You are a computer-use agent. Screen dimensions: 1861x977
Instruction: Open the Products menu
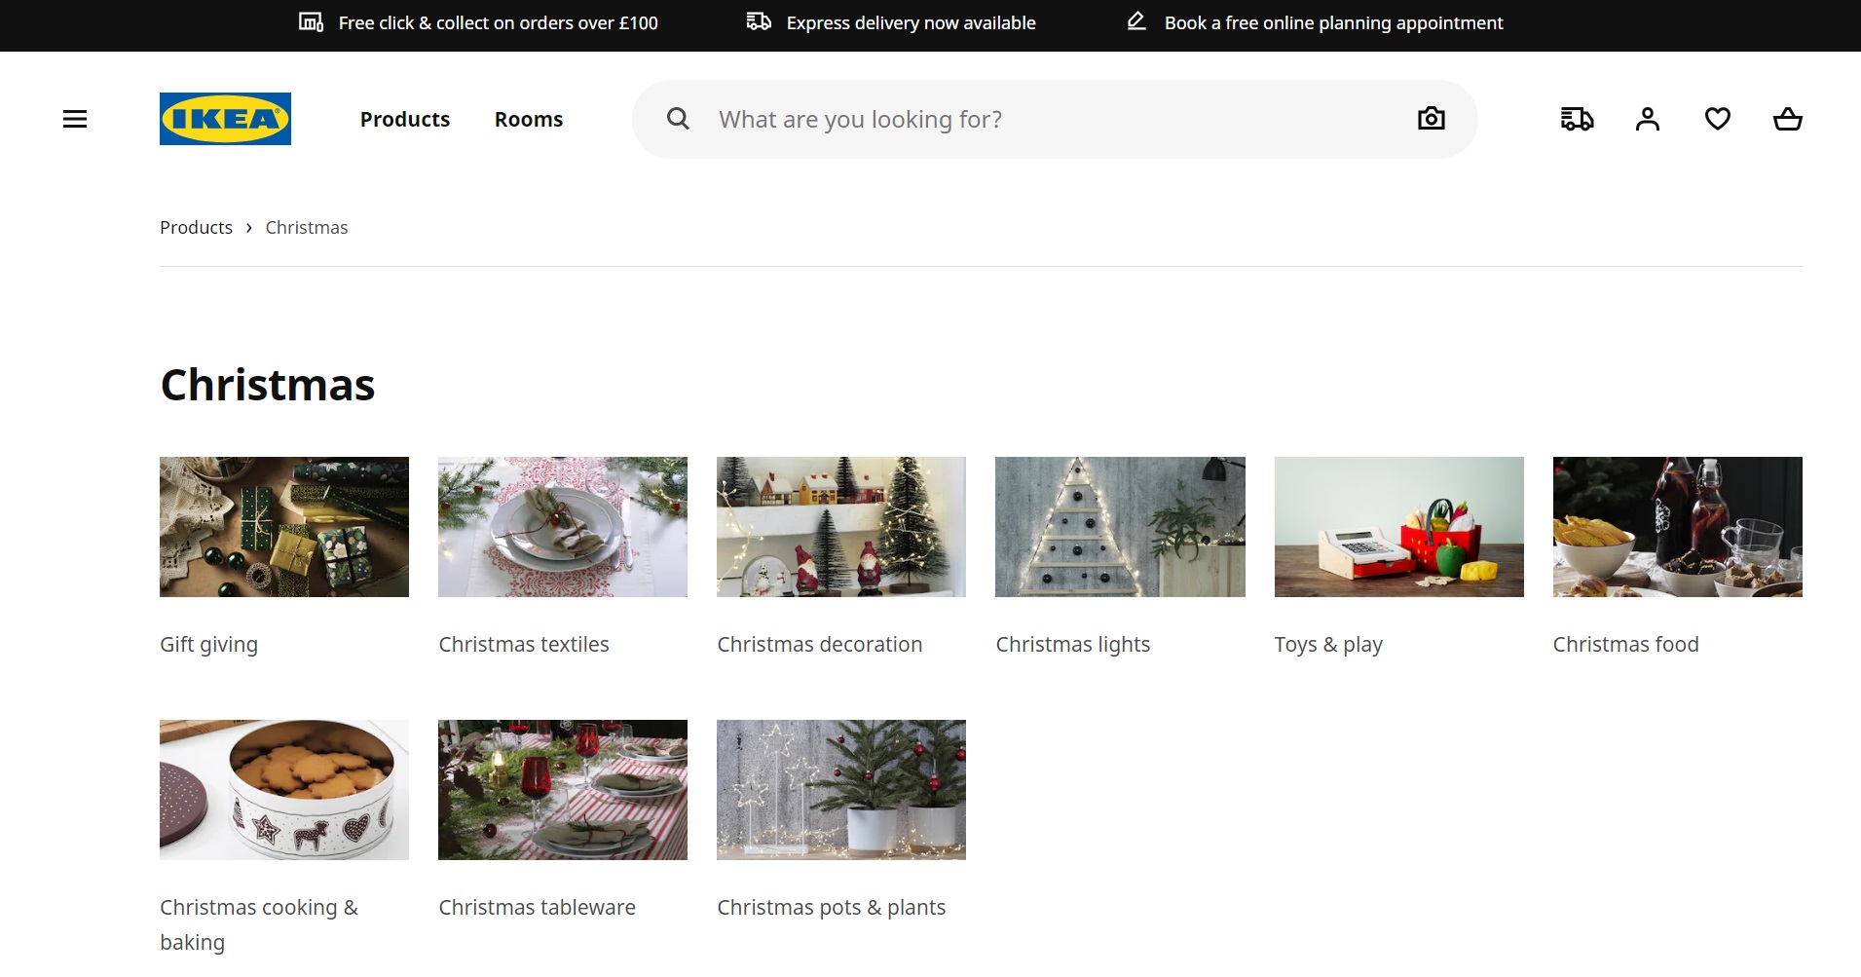(404, 118)
